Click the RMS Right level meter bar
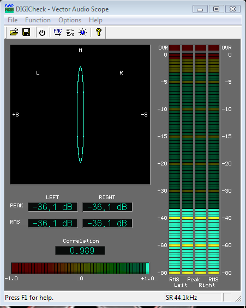The width and height of the screenshot is (246, 308). coord(214,159)
